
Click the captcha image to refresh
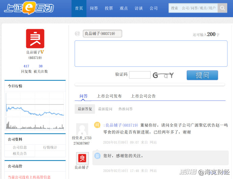(x=163, y=75)
